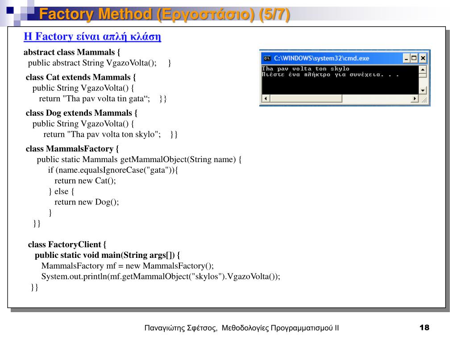
Task: Click the line 'class Dog extends Mammals {'
Action: click(x=81, y=113)
